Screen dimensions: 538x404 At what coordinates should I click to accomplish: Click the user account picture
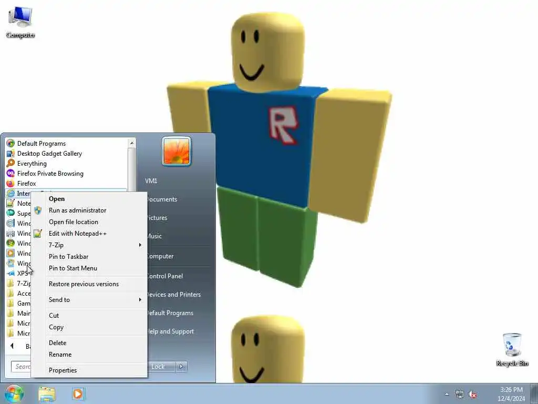pyautogui.click(x=177, y=151)
